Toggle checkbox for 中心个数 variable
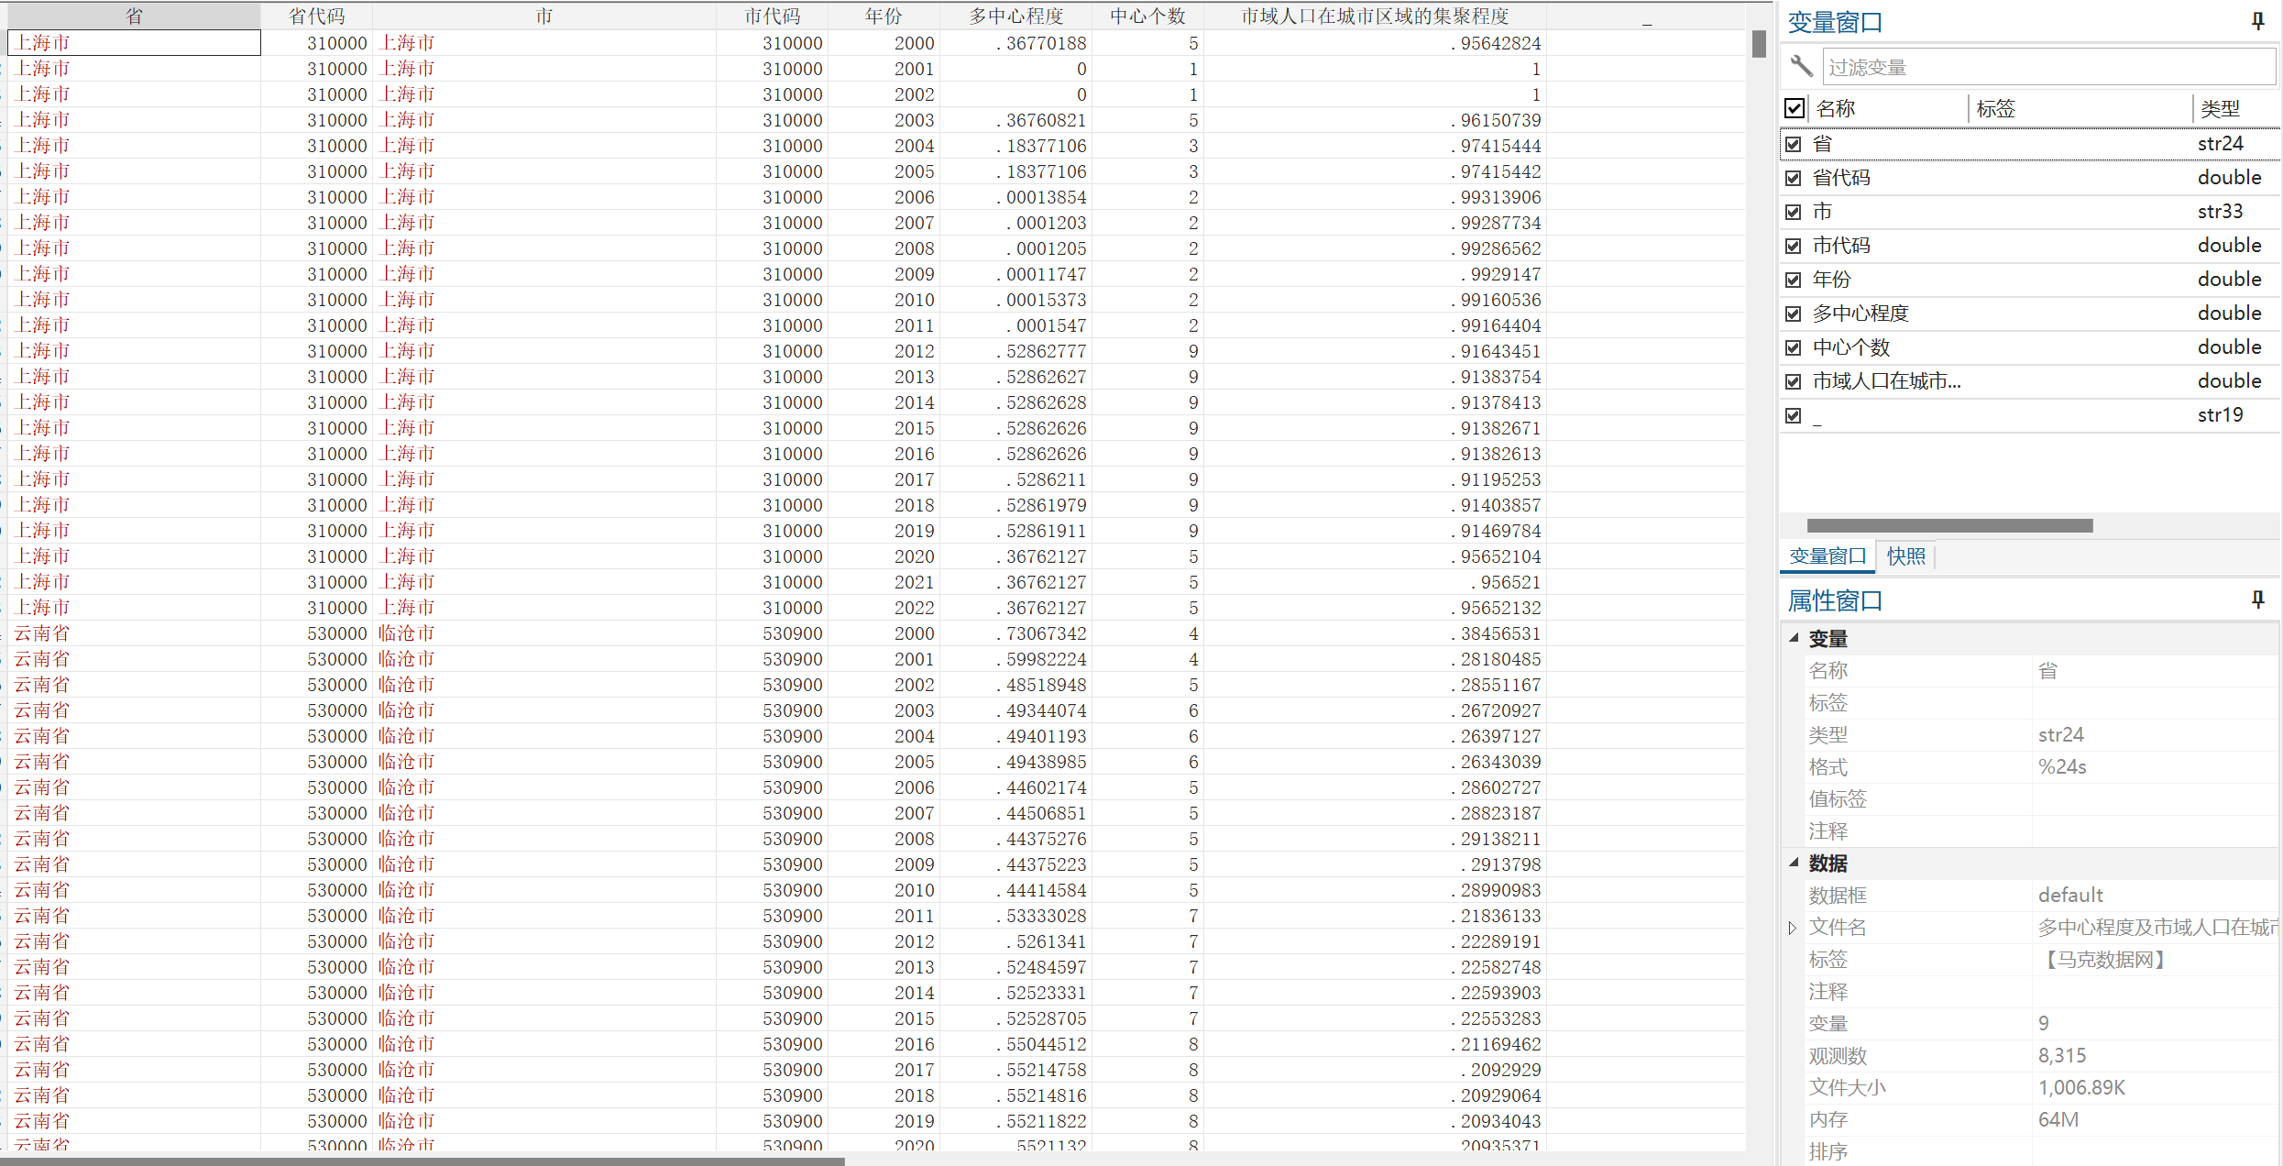 click(1794, 347)
